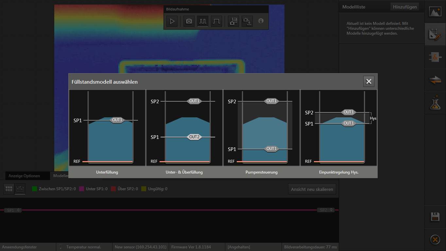Start live image capture with play button
This screenshot has width=446, height=251.
click(x=172, y=22)
